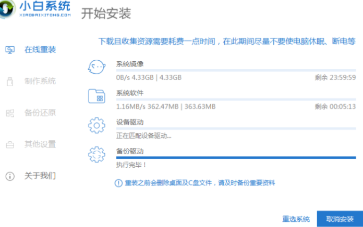Click the 设备驱动 gear icon
The width and height of the screenshot is (363, 227).
click(97, 126)
